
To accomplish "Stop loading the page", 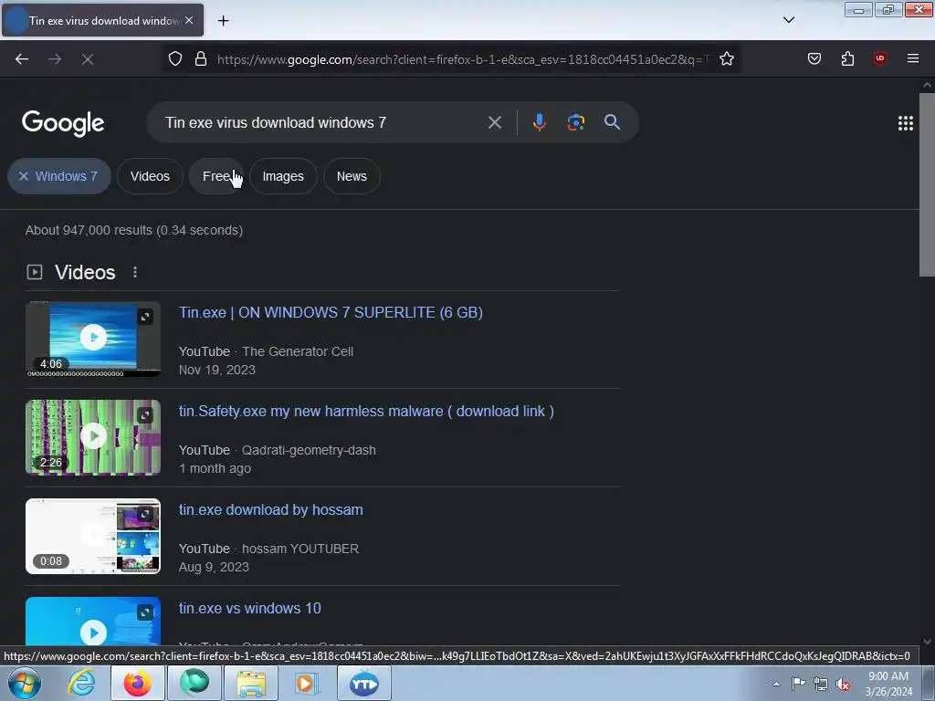I will (x=88, y=58).
